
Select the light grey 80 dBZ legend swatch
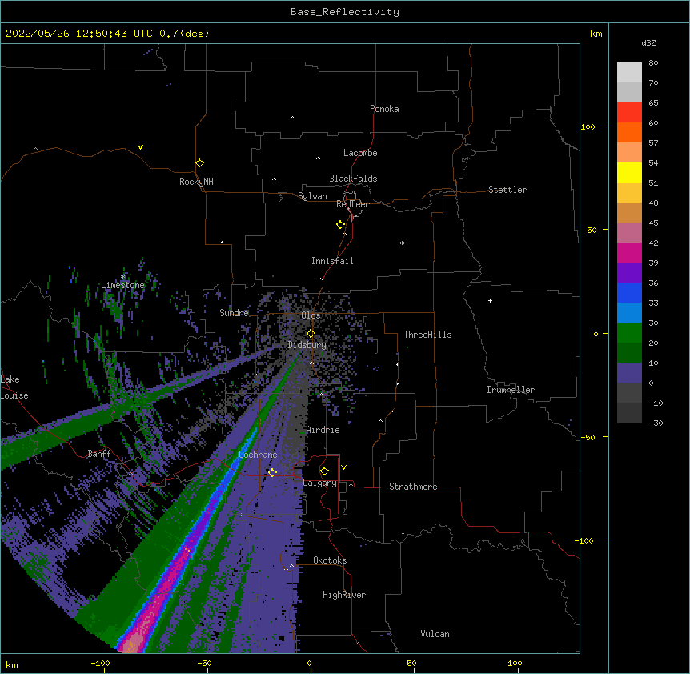click(x=629, y=73)
